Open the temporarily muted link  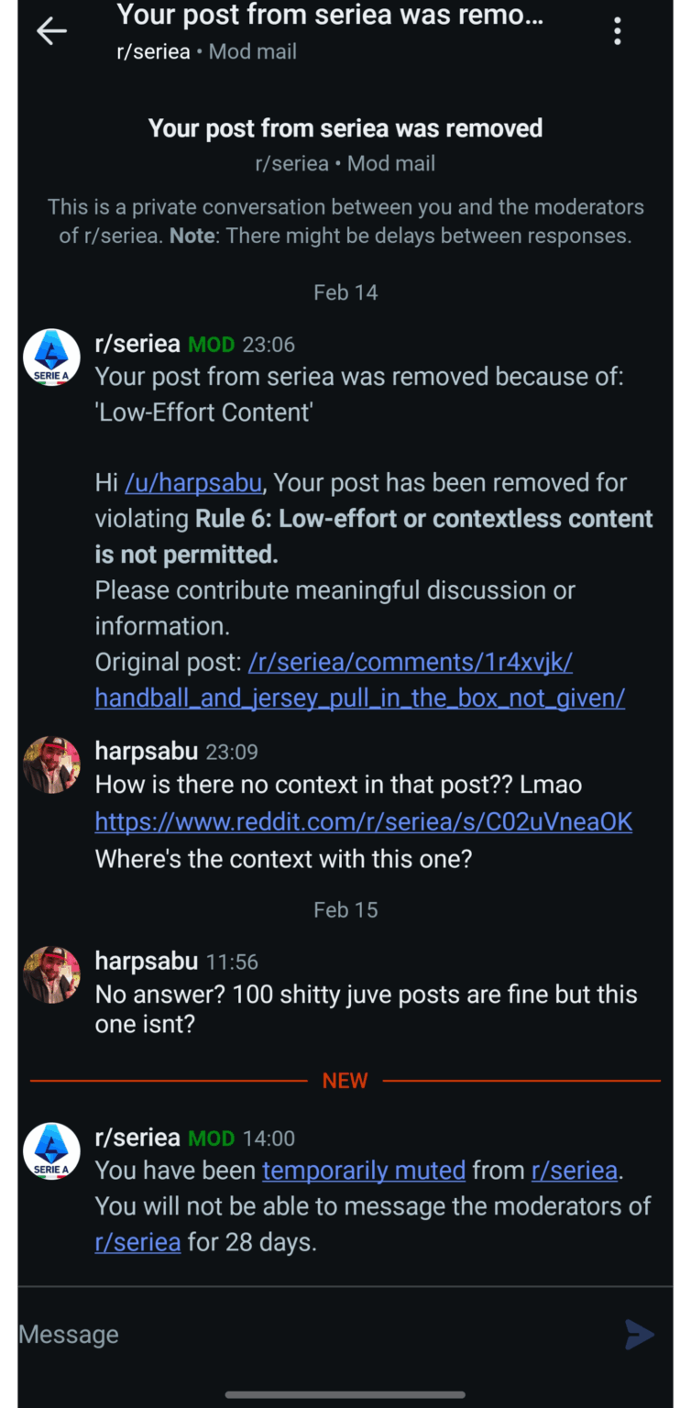pos(364,1170)
